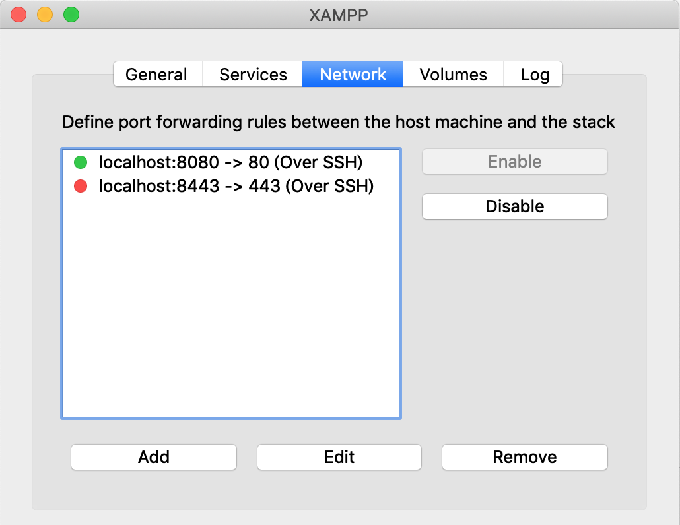Minimize the XAMPP window
Screen dimensions: 680x525
[45, 15]
